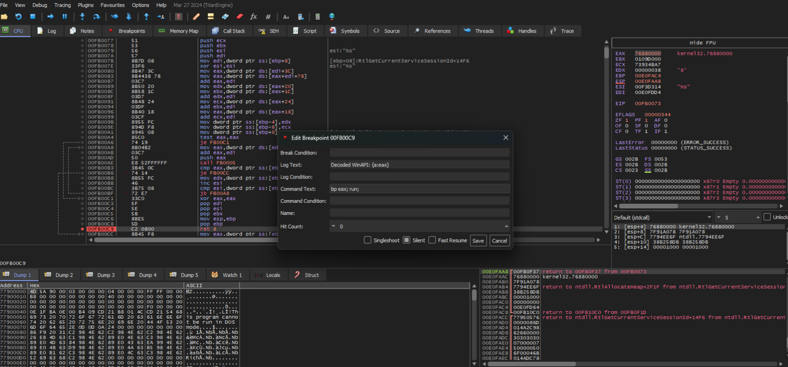This screenshot has width=788, height=367.
Task: Click the String references Az icon
Action: click(286, 17)
